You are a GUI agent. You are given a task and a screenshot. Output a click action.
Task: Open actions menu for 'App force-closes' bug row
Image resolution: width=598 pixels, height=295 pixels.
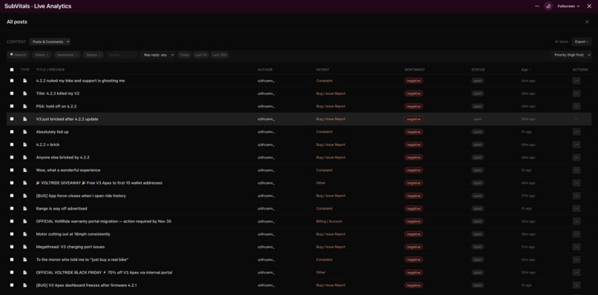[x=576, y=196]
